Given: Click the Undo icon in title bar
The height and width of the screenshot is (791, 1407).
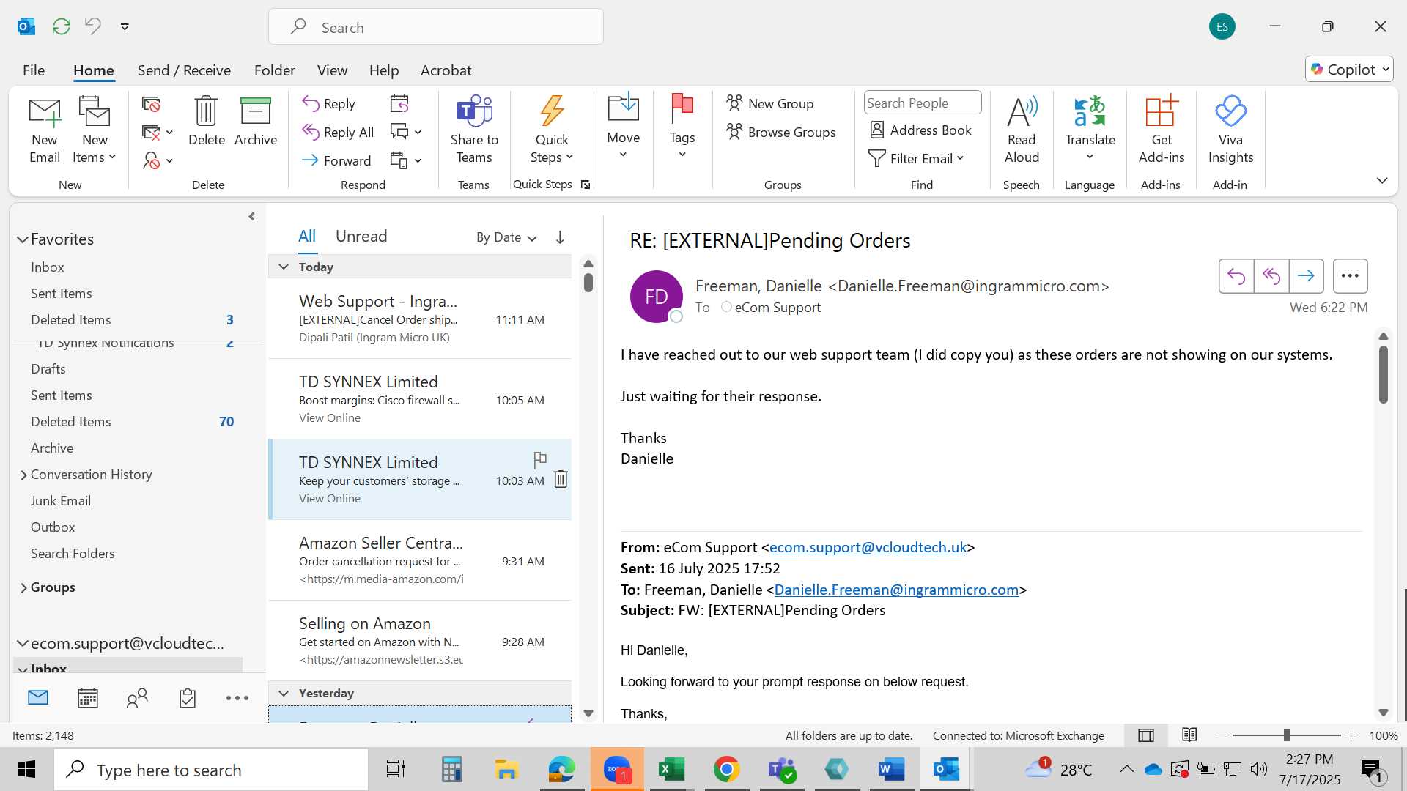Looking at the screenshot, I should (93, 26).
